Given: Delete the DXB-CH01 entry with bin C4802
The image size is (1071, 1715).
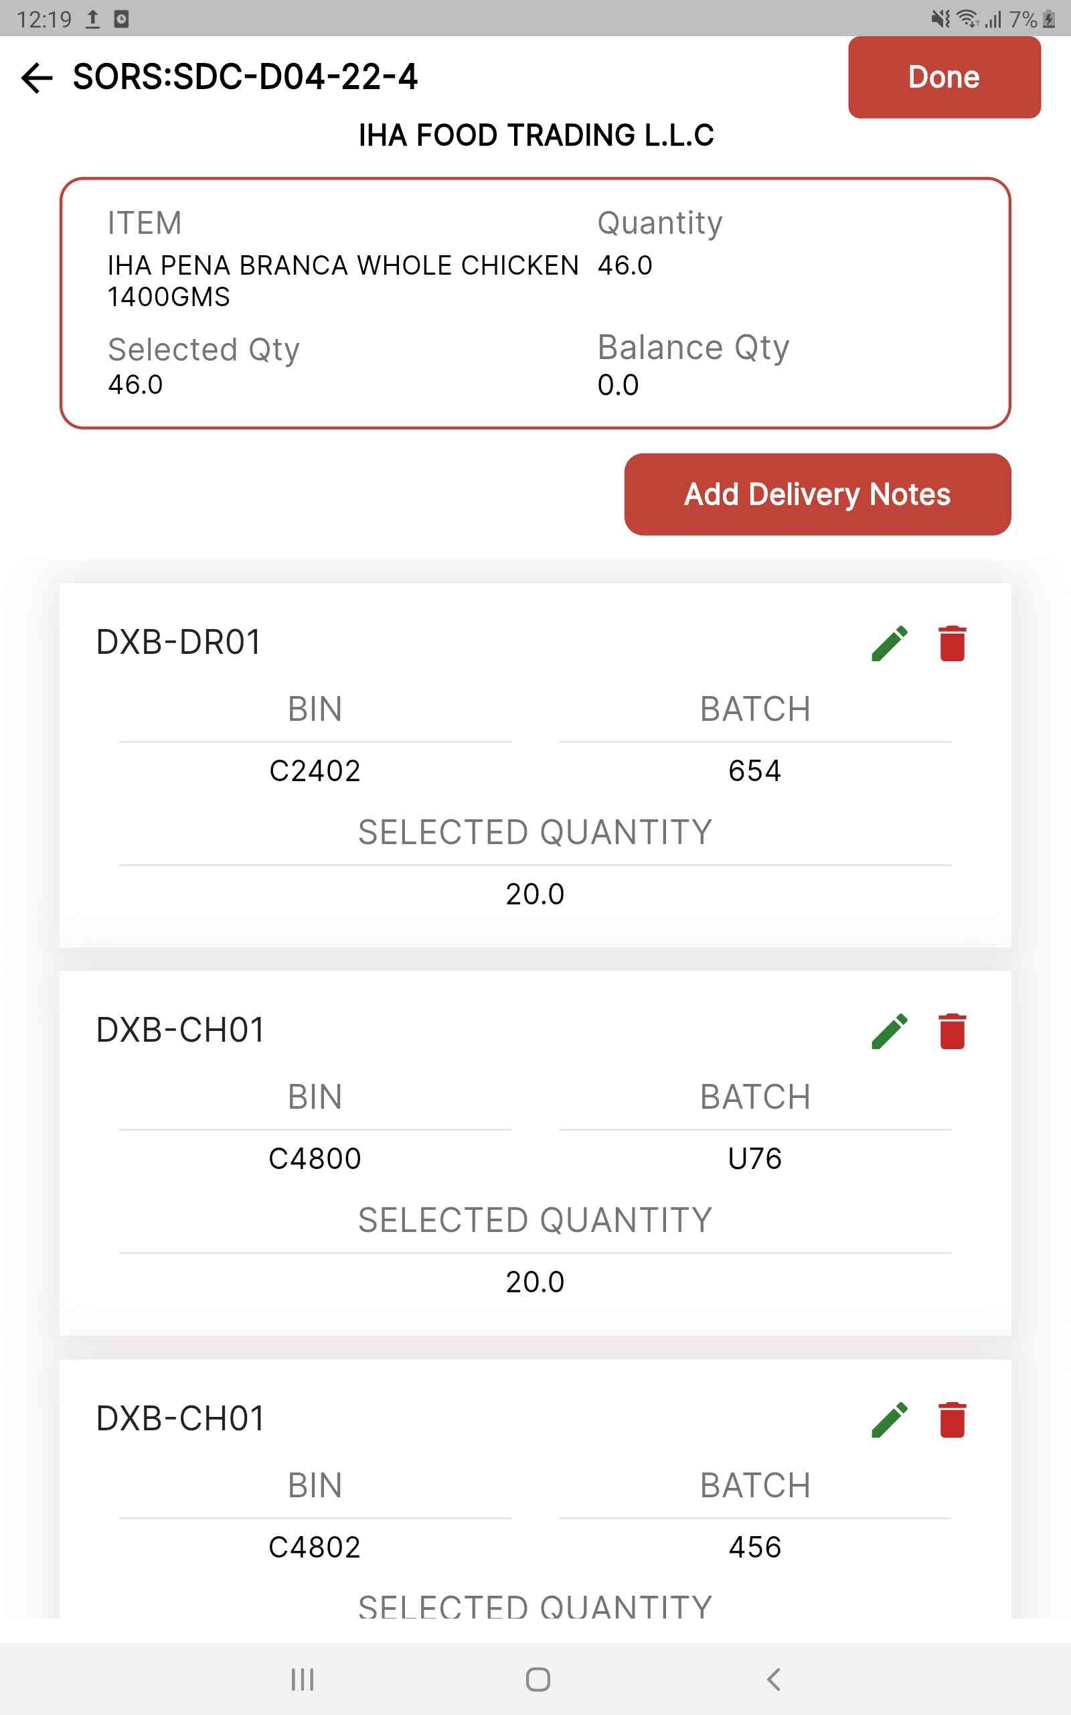Looking at the screenshot, I should (x=952, y=1419).
